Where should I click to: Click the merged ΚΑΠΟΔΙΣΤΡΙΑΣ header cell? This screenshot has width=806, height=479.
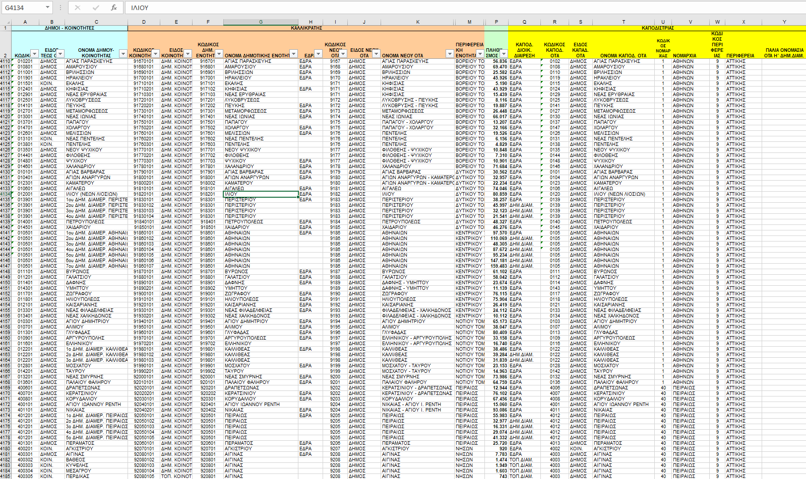pyautogui.click(x=657, y=28)
